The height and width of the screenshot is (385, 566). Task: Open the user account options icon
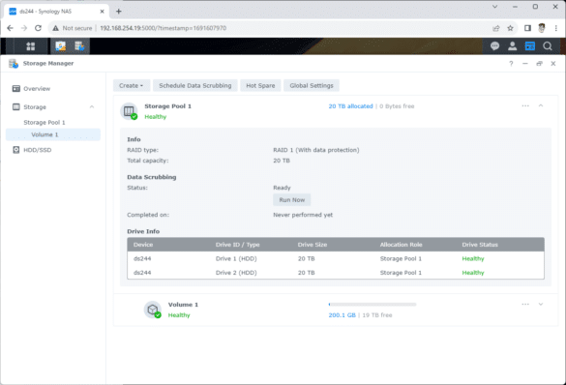[x=512, y=46]
